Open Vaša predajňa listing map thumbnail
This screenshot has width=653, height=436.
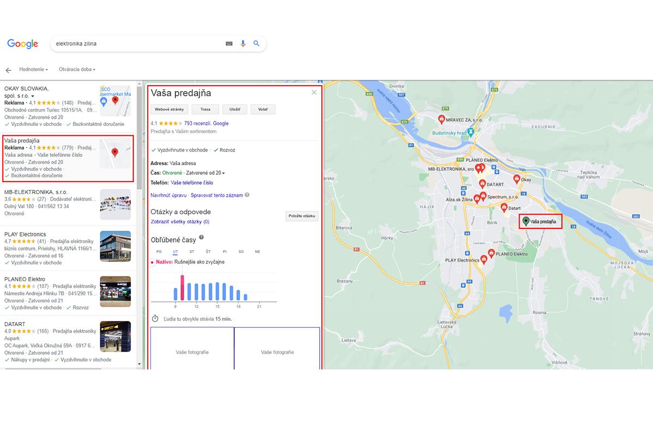pos(115,153)
